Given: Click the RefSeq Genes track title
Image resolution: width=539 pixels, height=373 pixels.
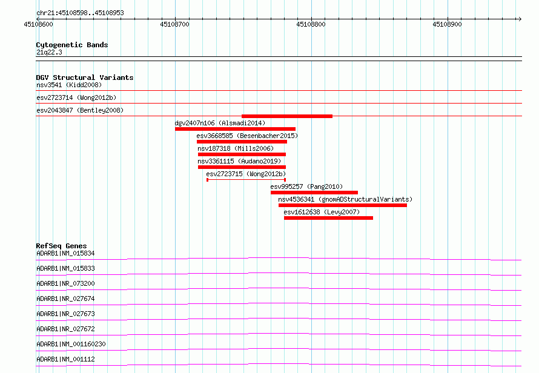Looking at the screenshot, I should [x=61, y=246].
